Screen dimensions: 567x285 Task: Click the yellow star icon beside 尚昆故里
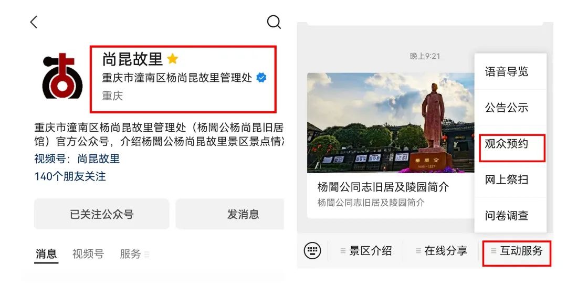(x=173, y=59)
